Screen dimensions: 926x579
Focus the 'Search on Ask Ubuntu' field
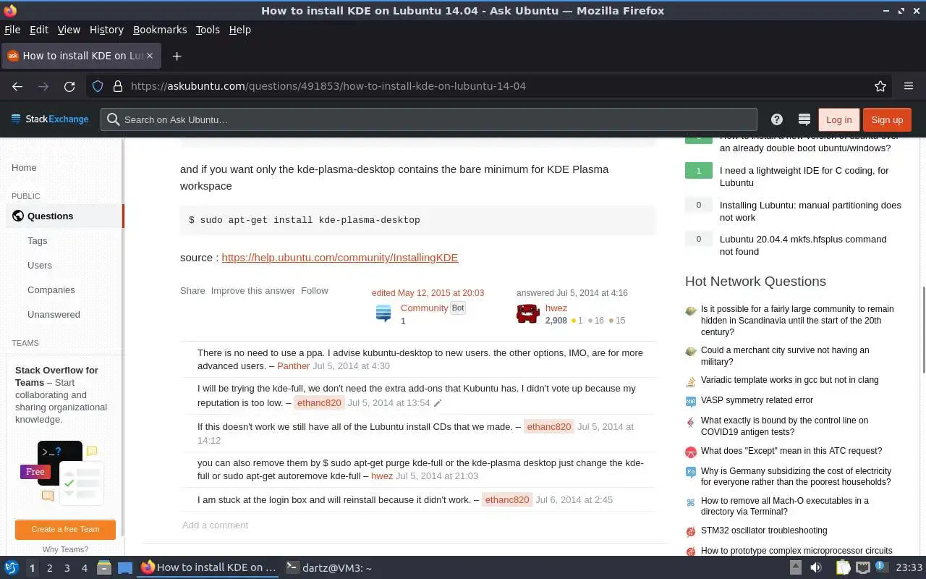[x=429, y=119]
